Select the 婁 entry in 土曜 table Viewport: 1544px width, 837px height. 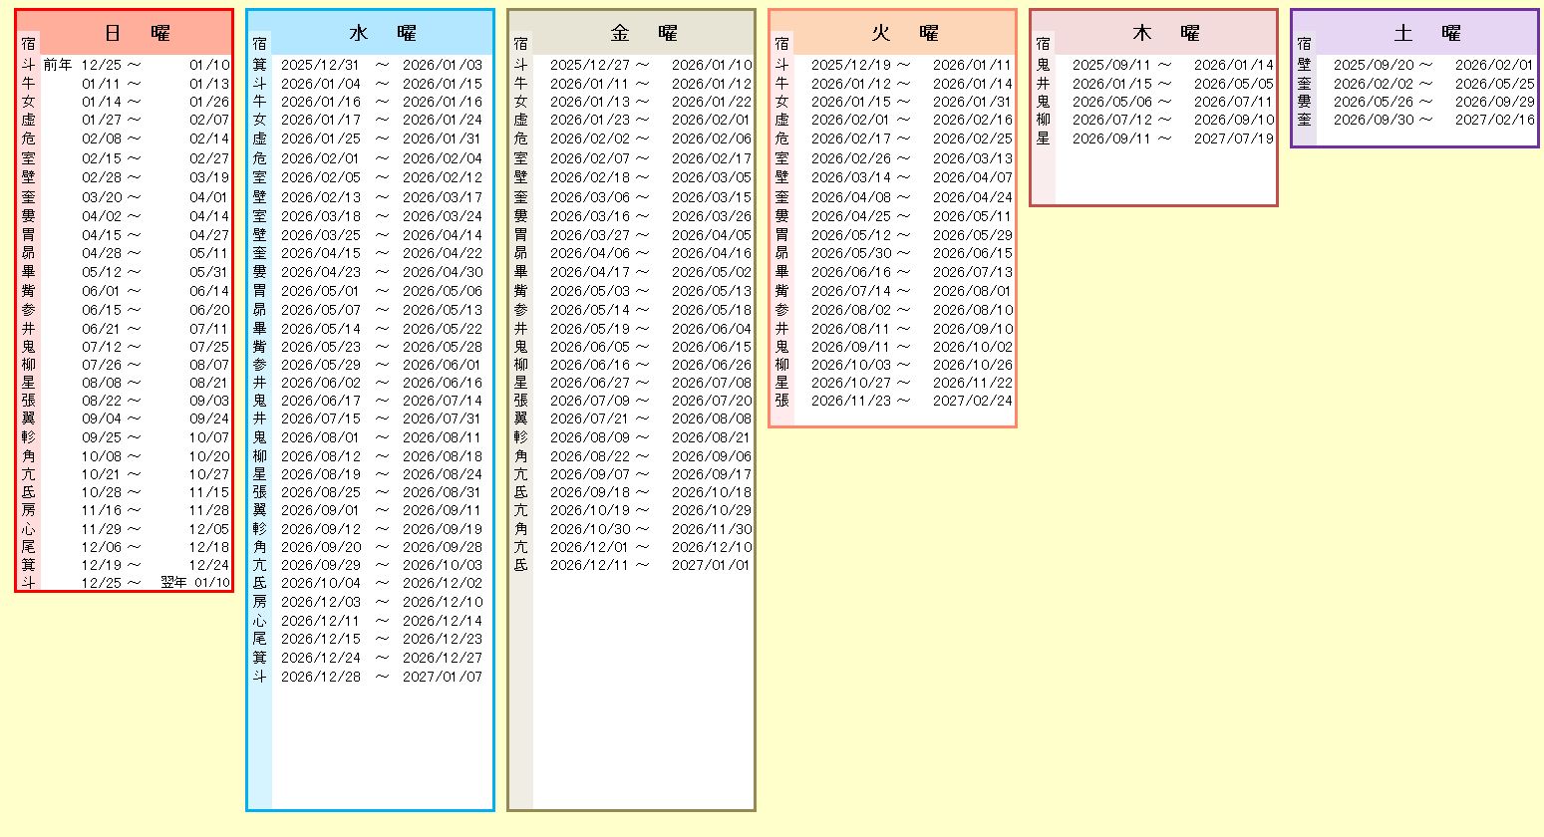point(1304,102)
